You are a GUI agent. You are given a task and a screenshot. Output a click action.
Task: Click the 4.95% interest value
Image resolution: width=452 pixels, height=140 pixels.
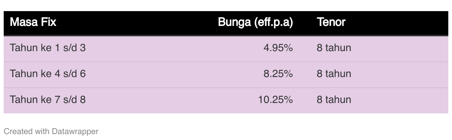pos(278,48)
